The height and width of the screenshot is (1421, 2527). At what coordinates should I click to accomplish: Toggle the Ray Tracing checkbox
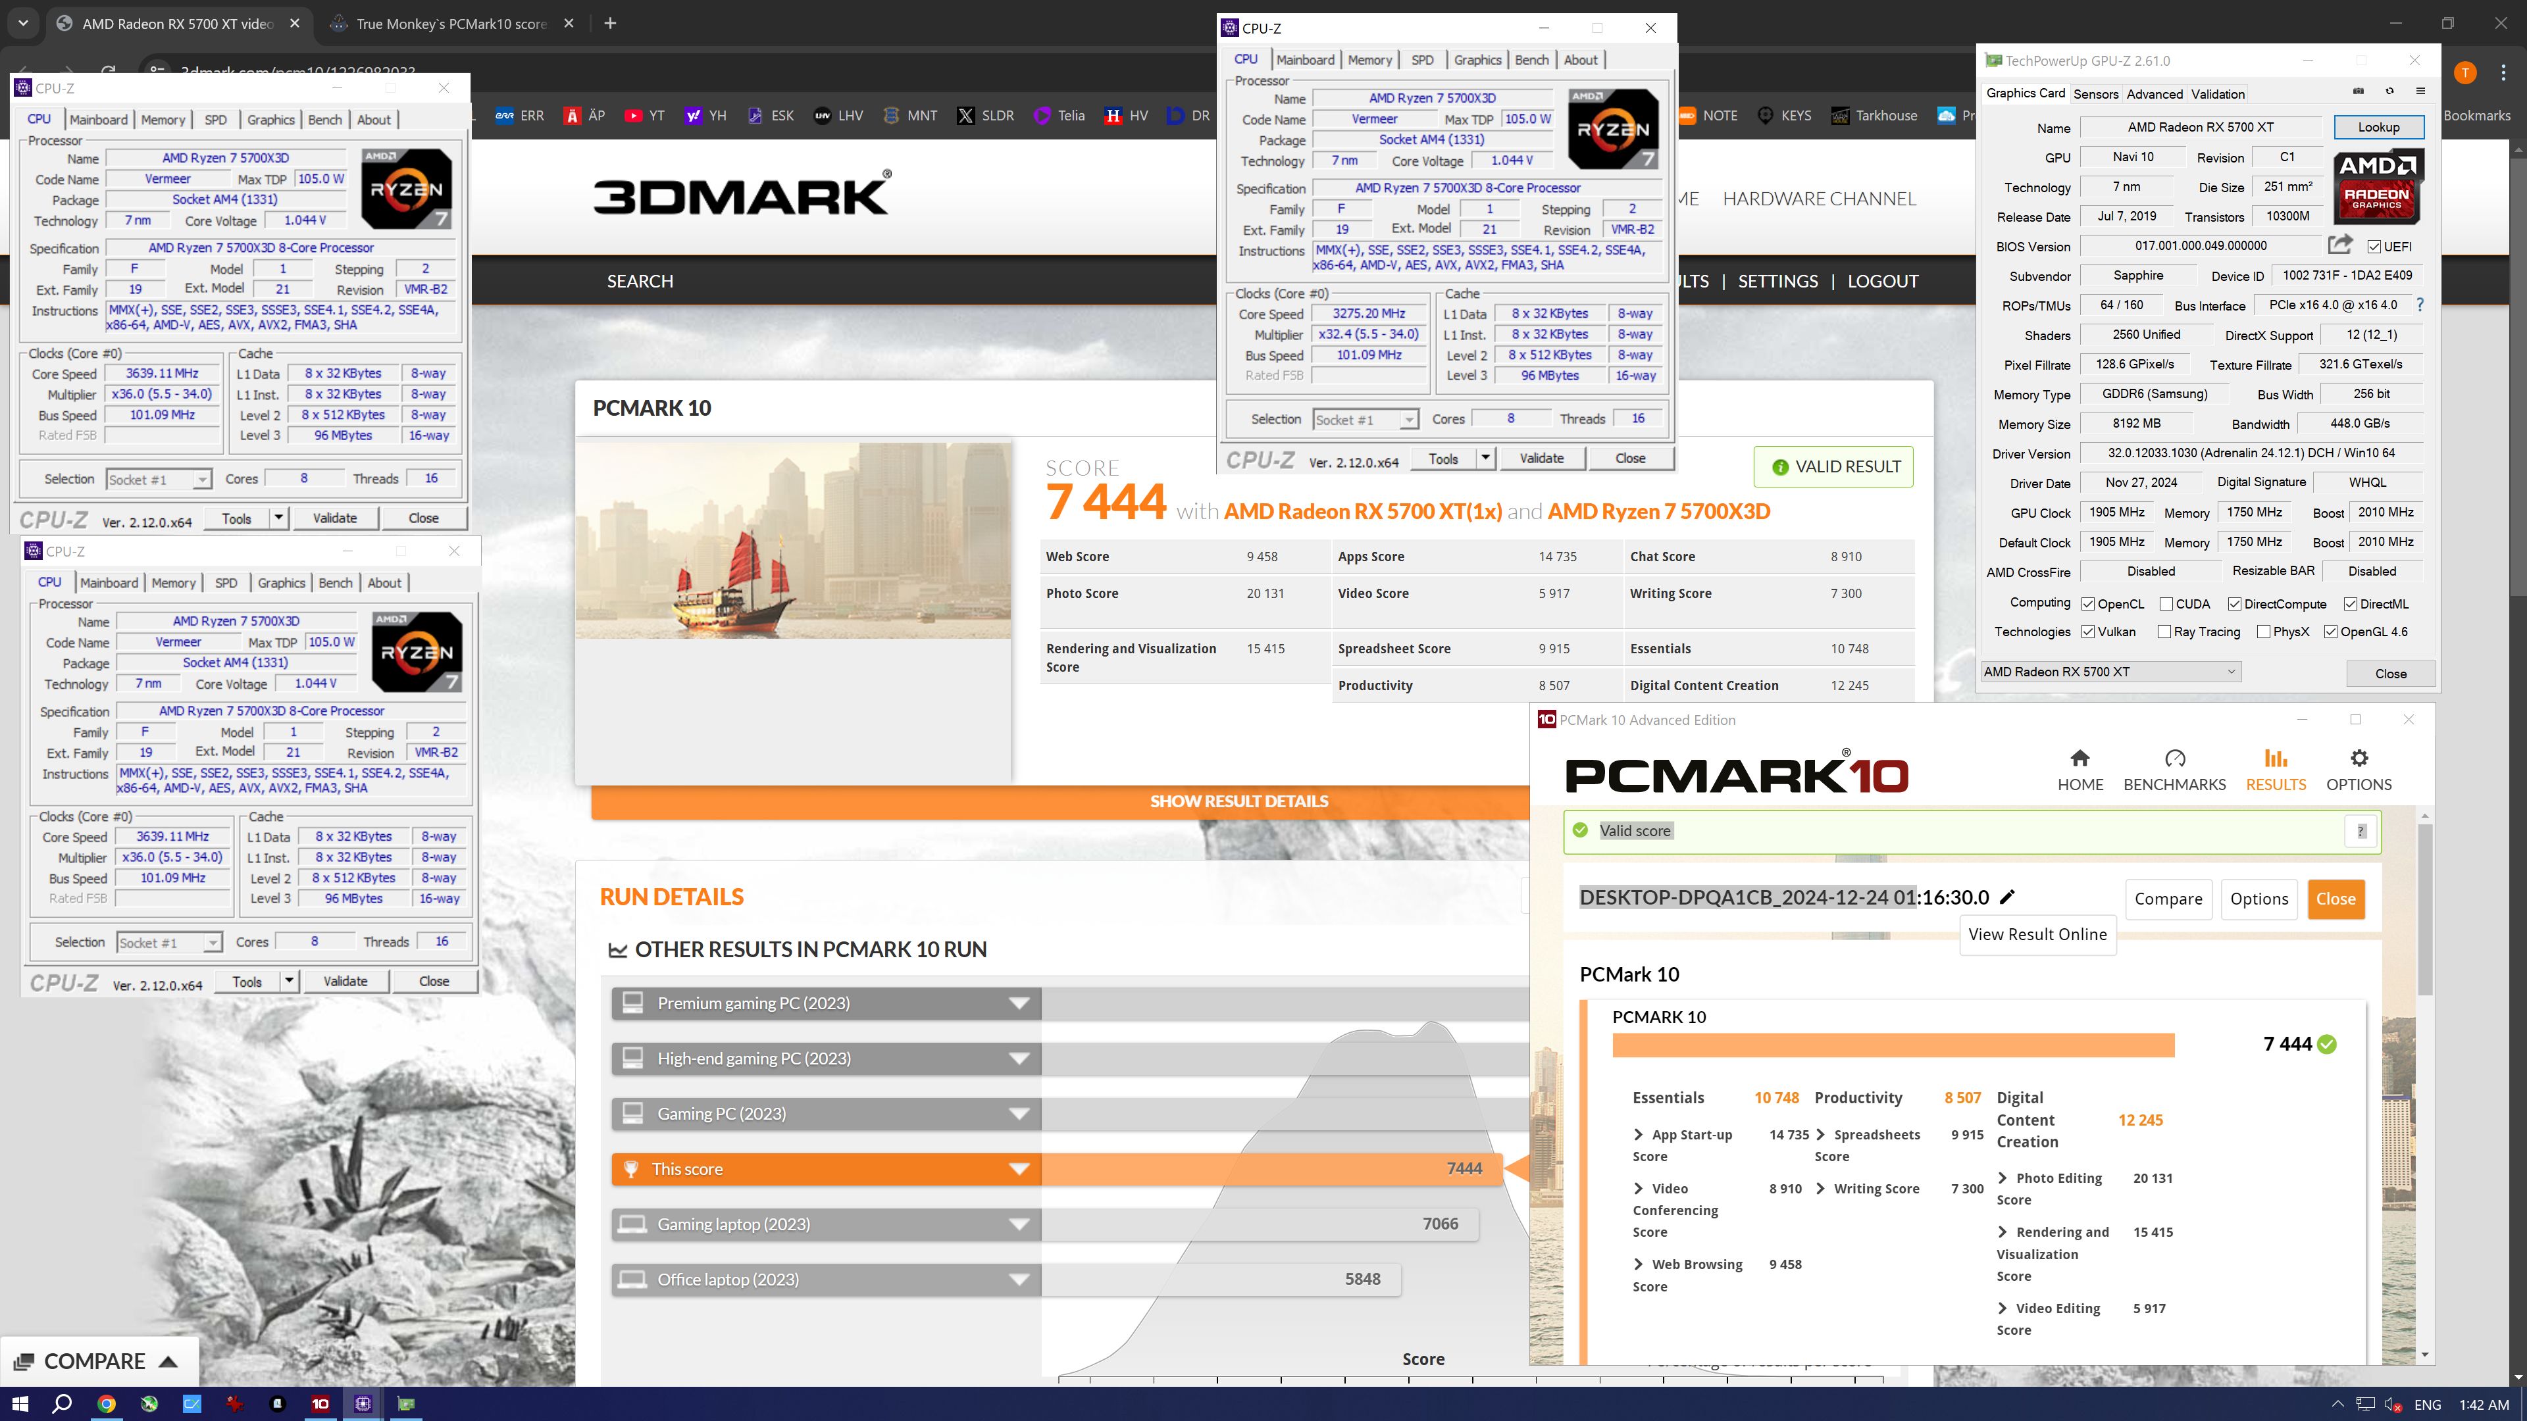click(x=2164, y=632)
